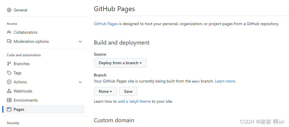Expand the Actions submenu chevron
This screenshot has width=289, height=127.
pos(80,82)
